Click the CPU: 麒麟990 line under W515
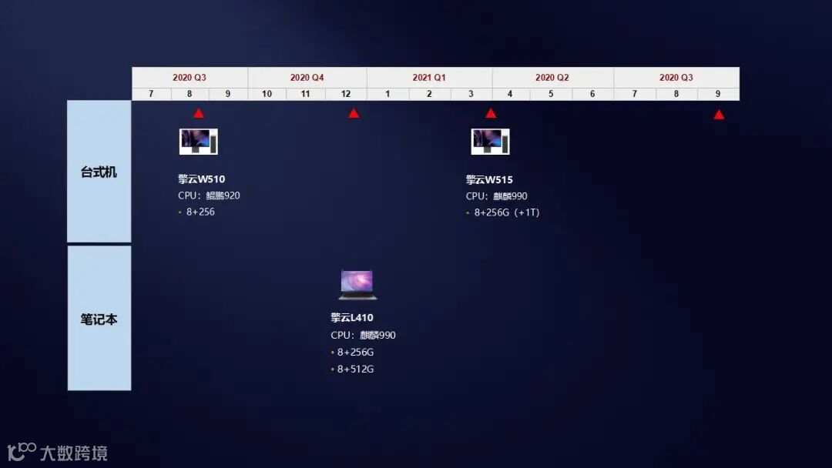The width and height of the screenshot is (832, 468). [x=497, y=196]
